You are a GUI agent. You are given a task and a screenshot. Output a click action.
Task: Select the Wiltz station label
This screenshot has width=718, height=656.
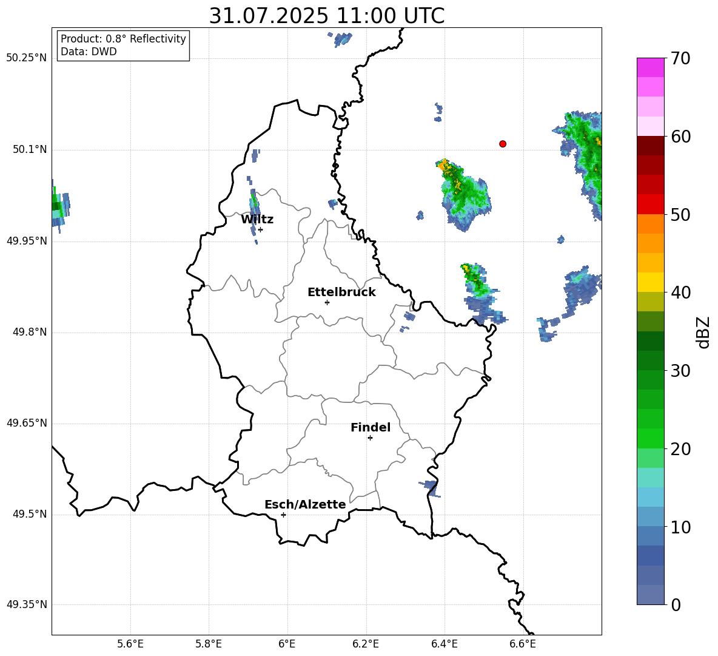(x=257, y=220)
